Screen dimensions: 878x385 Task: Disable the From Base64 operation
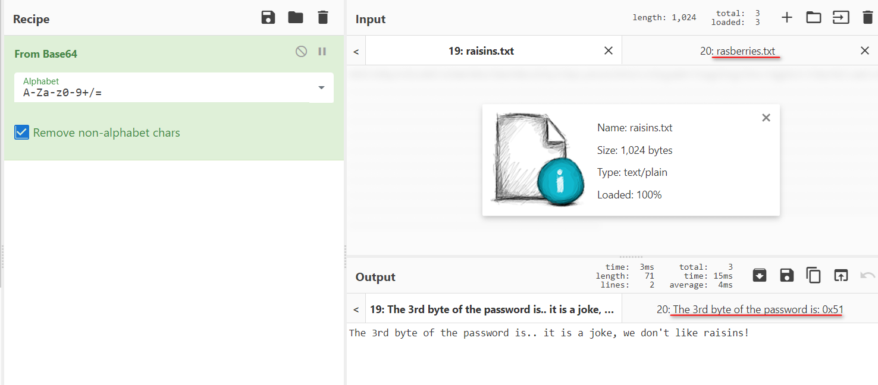click(x=302, y=52)
